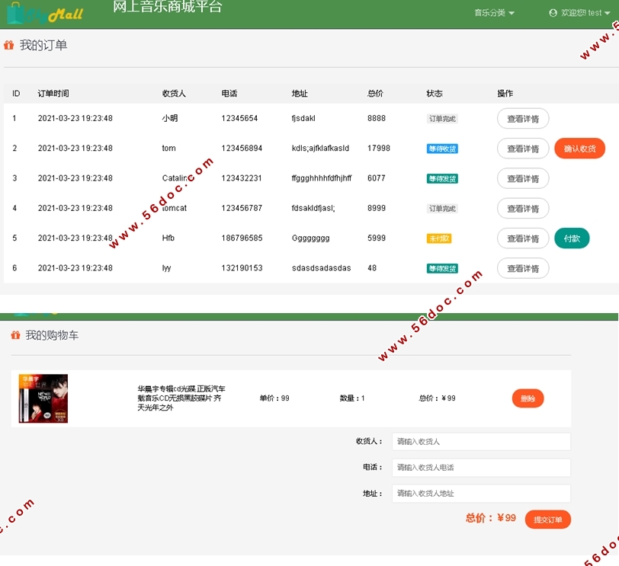Screen dimensions: 619x566
Task: Click the user avatar icon in header
Action: click(553, 13)
